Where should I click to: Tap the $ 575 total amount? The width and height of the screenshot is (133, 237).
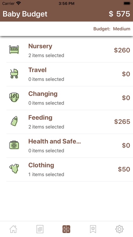pos(119,14)
